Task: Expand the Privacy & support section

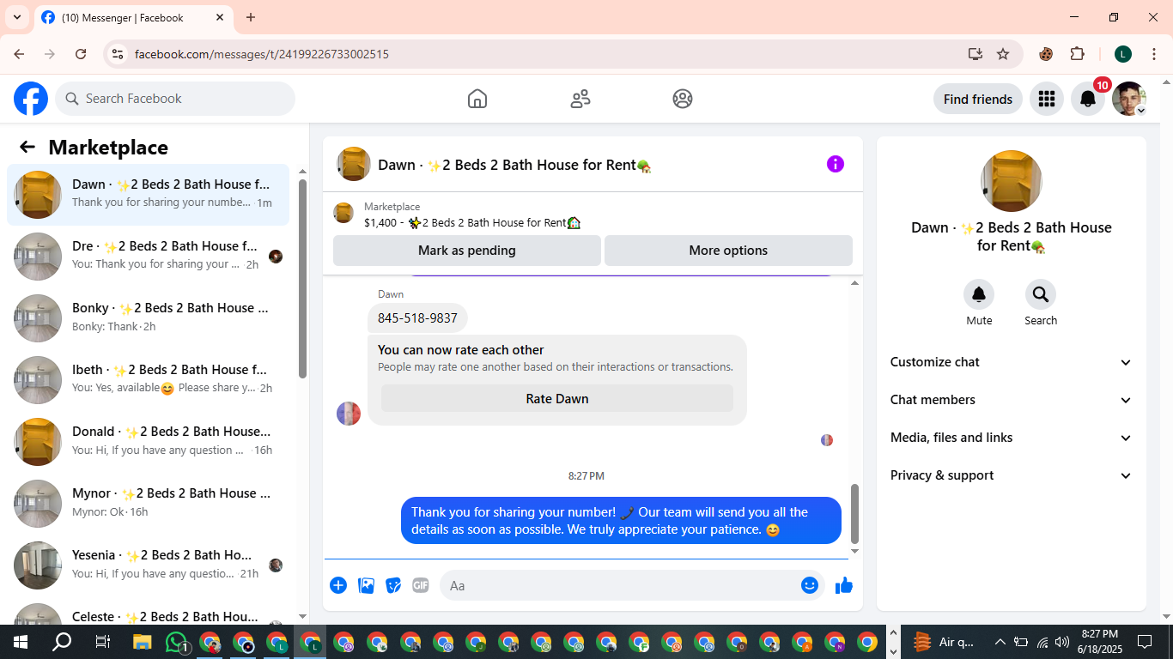Action: [x=1012, y=475]
